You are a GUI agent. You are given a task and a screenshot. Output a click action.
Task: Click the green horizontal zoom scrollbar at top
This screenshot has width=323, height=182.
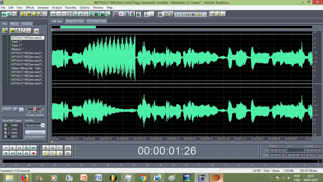click(x=78, y=27)
